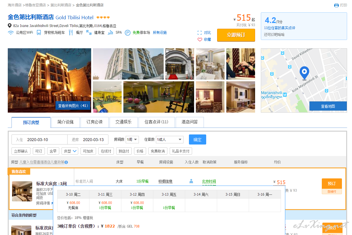This screenshot has width=352, height=235.
Task: Click the occupancy person icon
Action: (191, 181)
